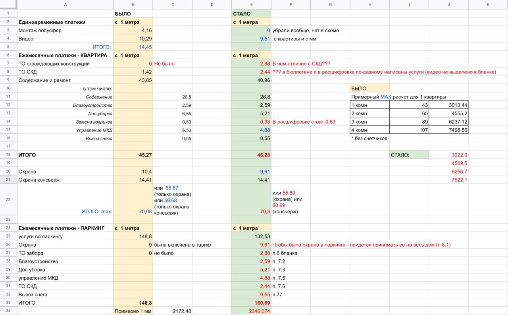
Task: Select the 'БЫЛО' heading cell in row 1
Action: click(133, 14)
